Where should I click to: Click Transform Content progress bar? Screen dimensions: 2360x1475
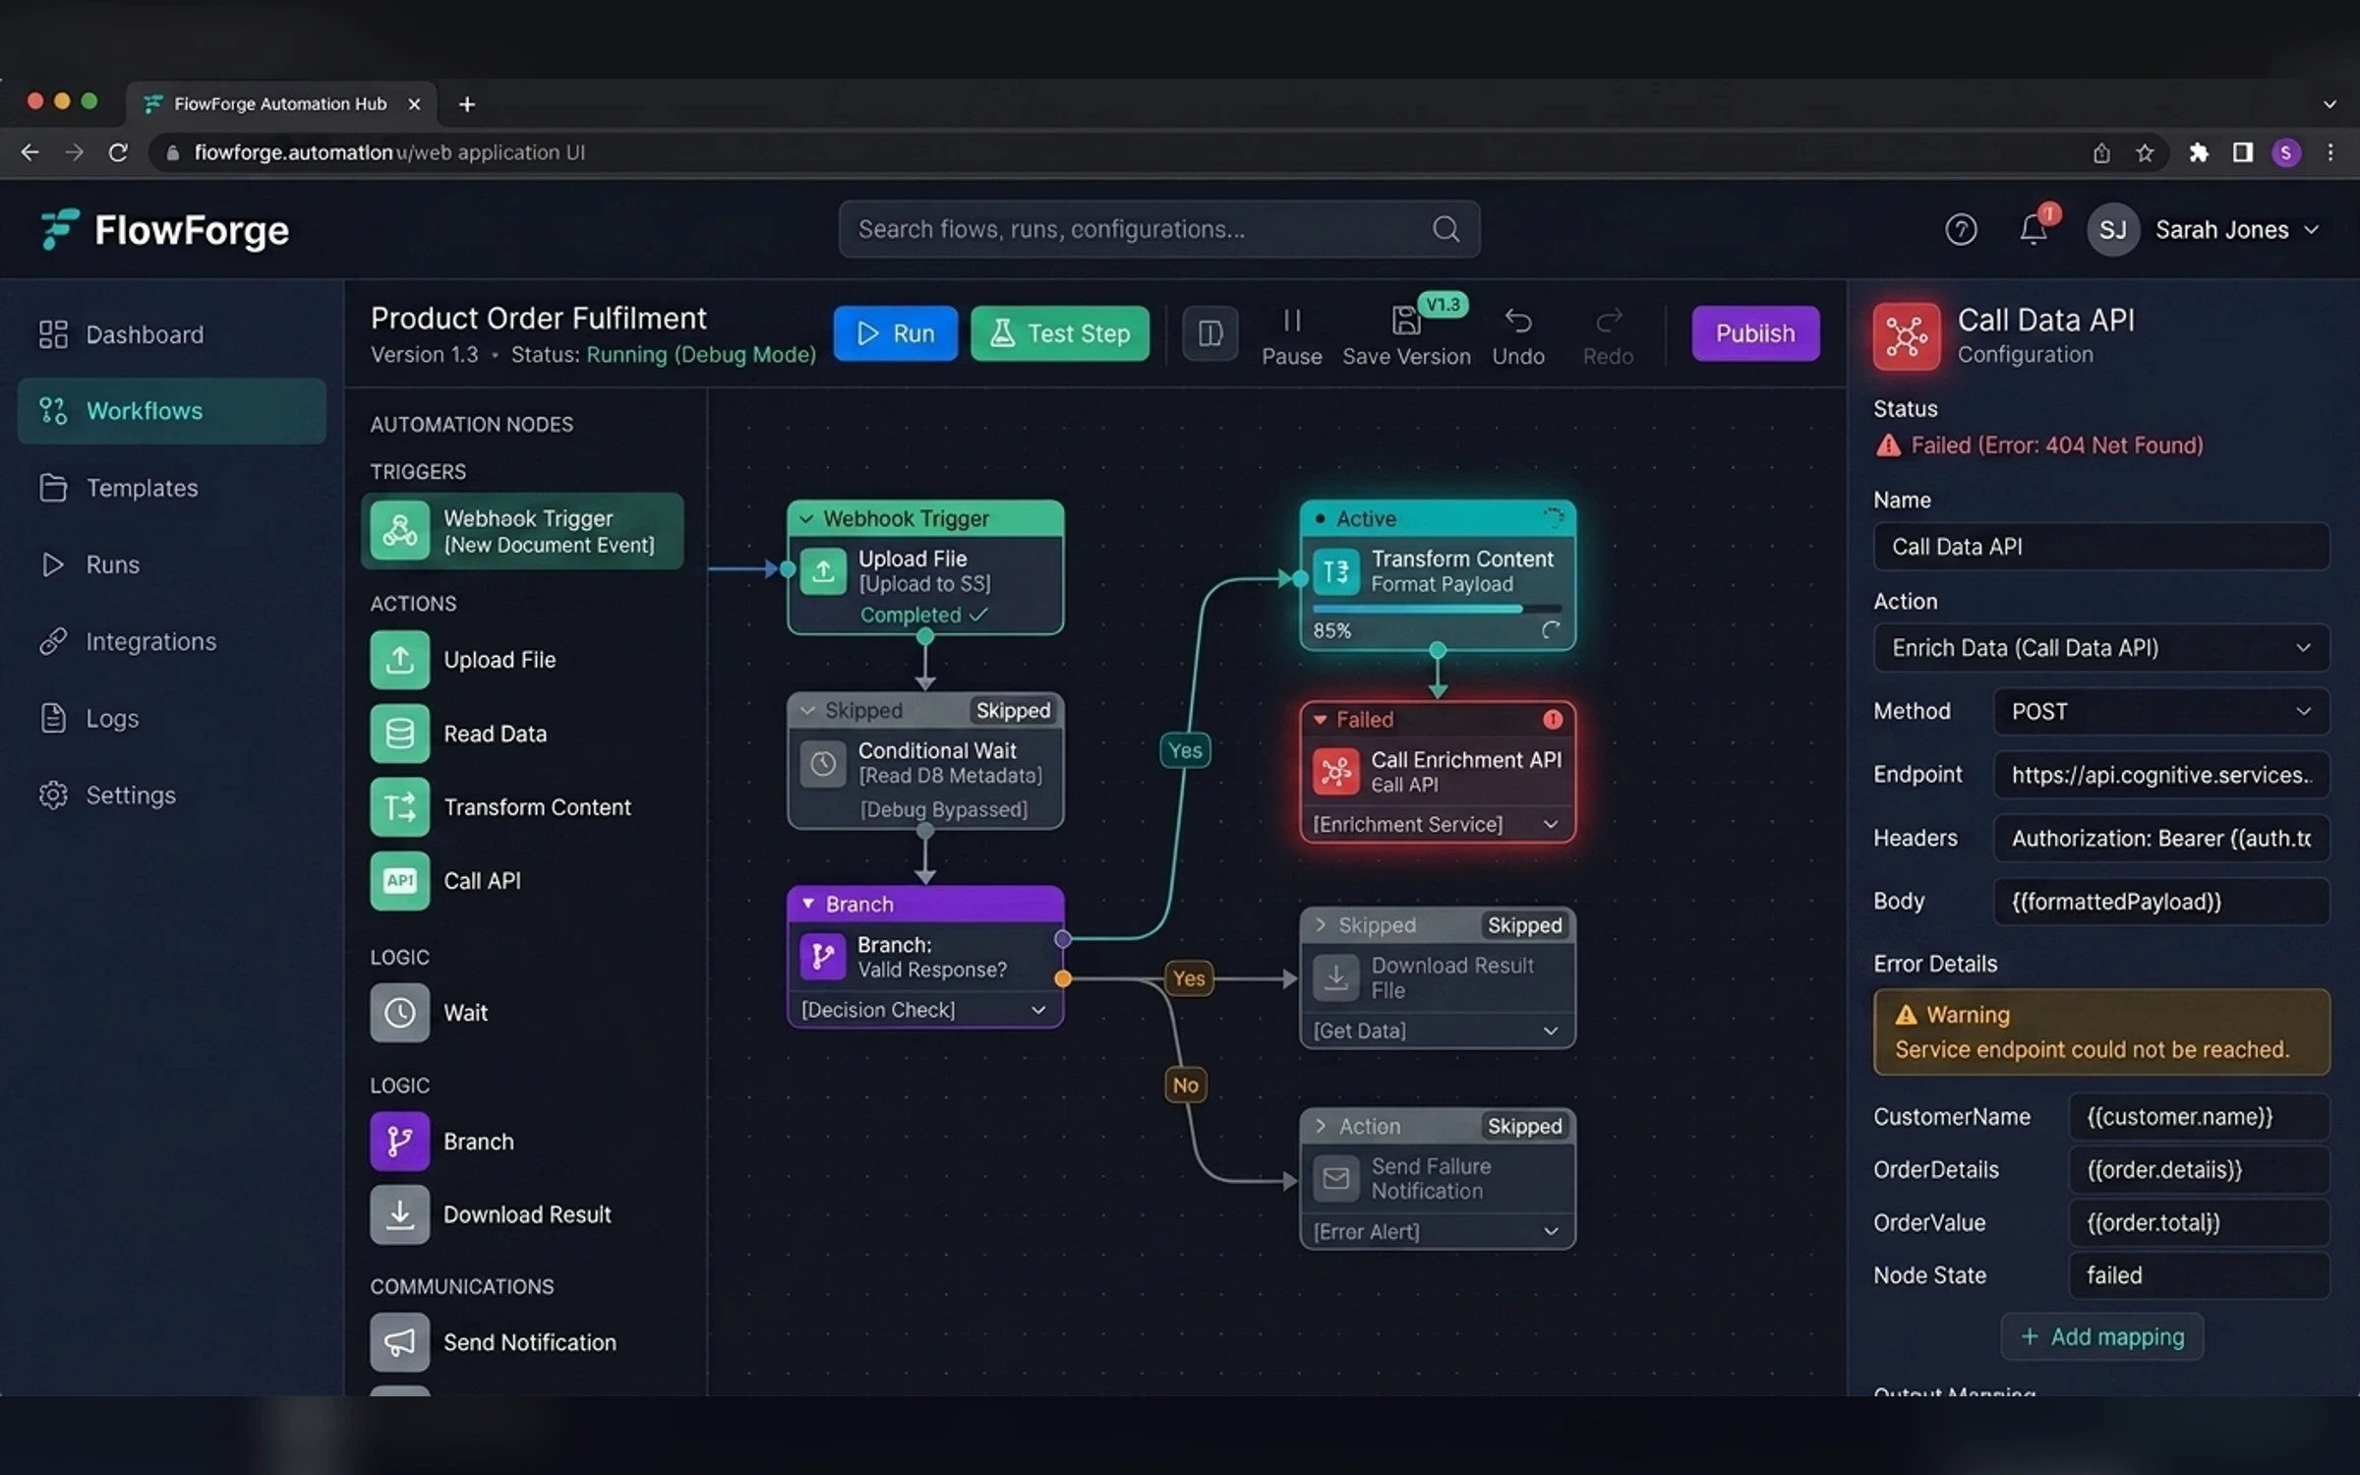point(1437,609)
